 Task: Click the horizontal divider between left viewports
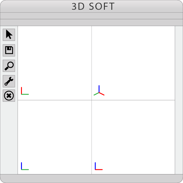point(55,100)
